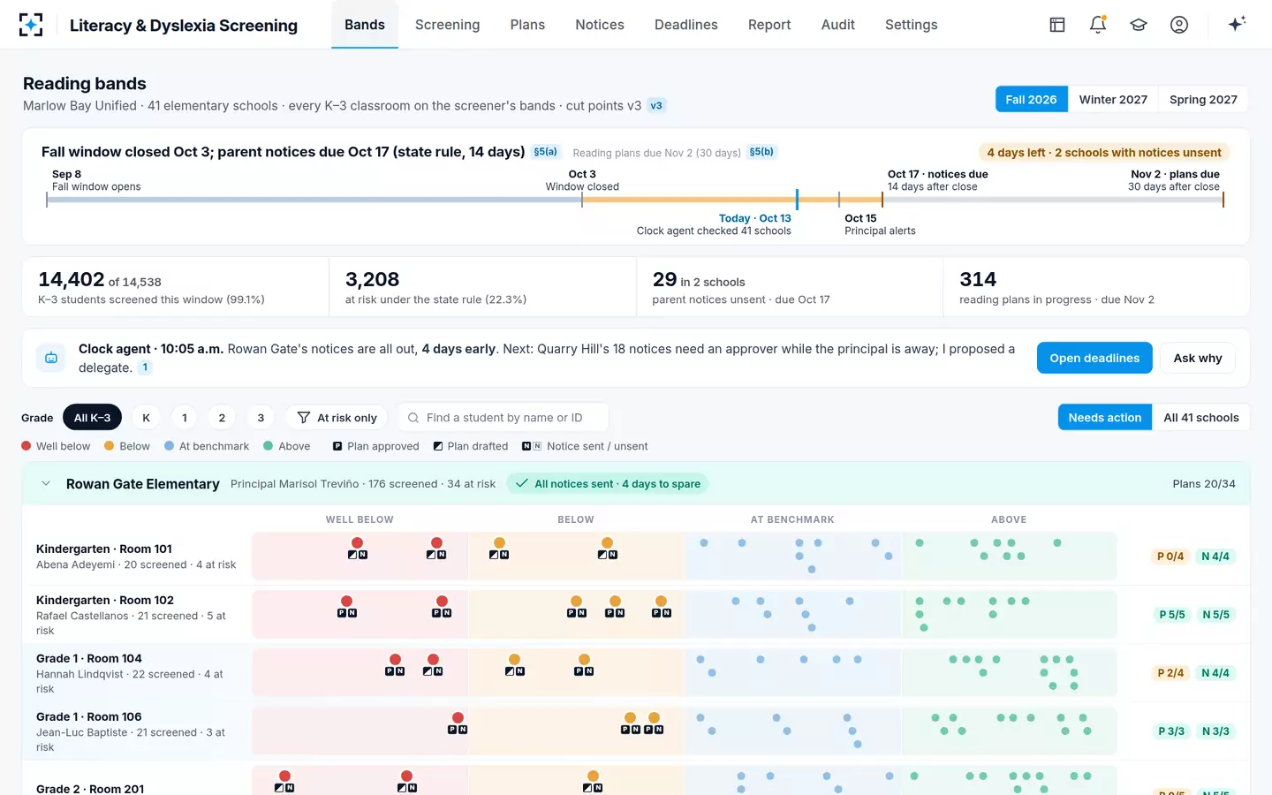
Task: Toggle the At risk only filter
Action: click(337, 418)
